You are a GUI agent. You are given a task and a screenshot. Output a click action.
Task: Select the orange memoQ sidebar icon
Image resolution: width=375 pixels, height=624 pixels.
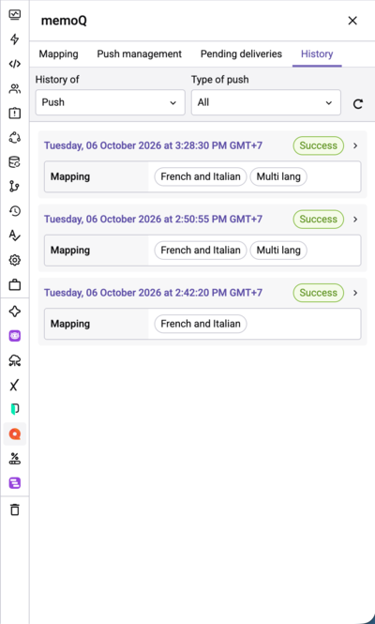(15, 434)
